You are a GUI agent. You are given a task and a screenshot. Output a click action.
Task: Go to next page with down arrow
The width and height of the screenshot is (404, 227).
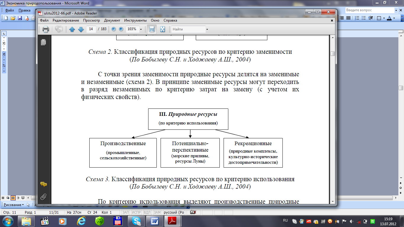[x=81, y=29]
